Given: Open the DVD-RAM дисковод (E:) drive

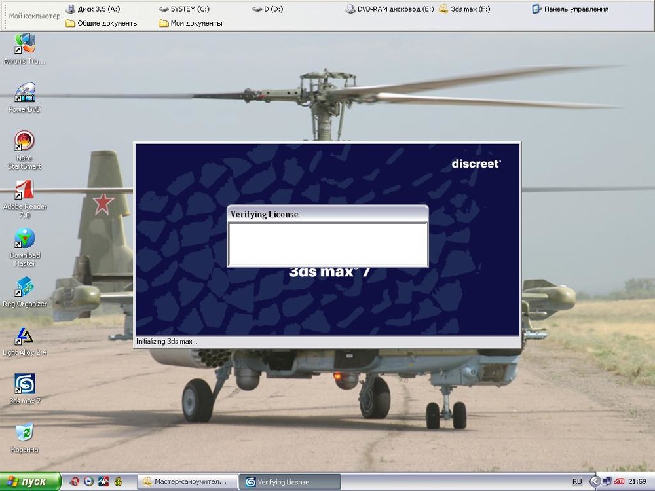Looking at the screenshot, I should click(x=390, y=9).
